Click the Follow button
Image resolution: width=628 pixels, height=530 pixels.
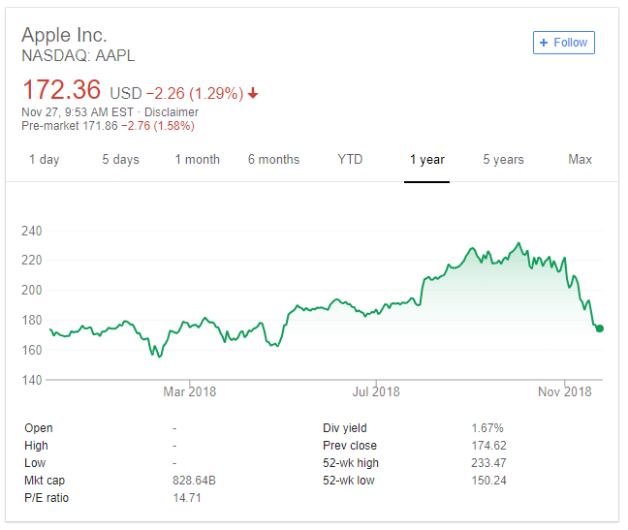[563, 43]
